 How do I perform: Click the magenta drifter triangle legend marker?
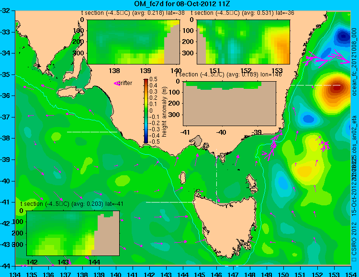tap(117, 84)
